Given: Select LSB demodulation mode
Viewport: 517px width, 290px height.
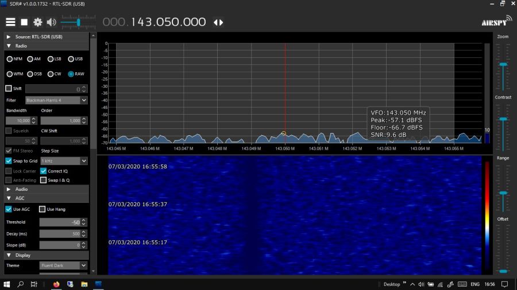Looking at the screenshot, I should 51,59.
